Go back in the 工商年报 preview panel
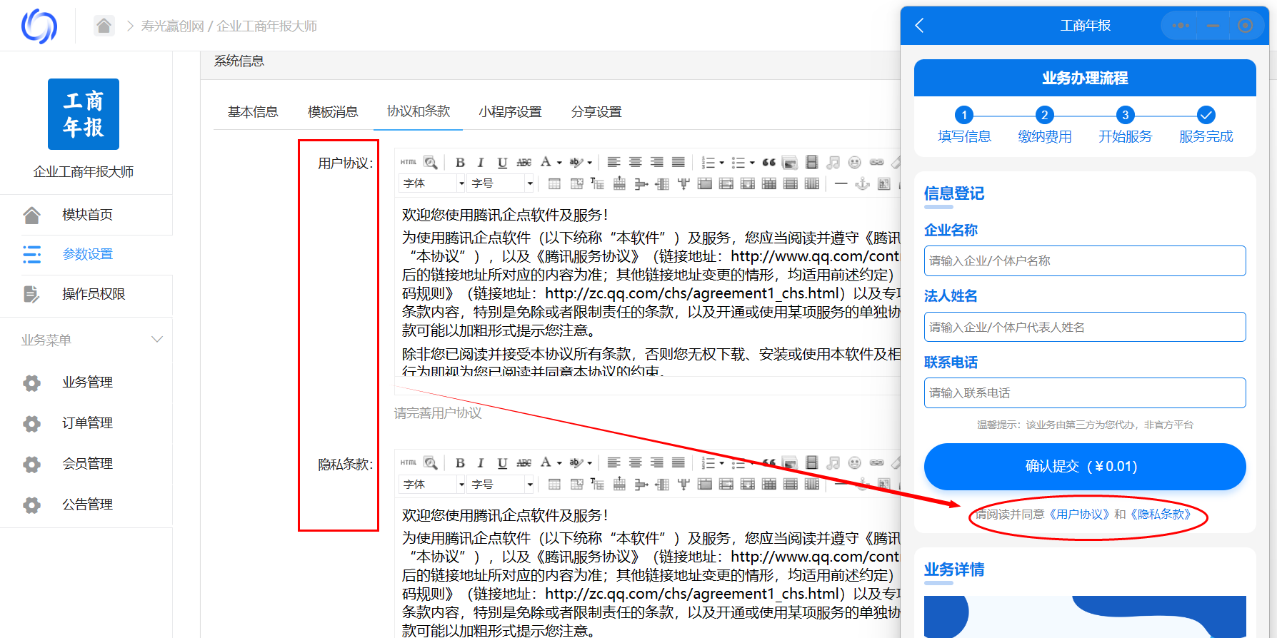This screenshot has height=638, width=1277. pyautogui.click(x=920, y=26)
